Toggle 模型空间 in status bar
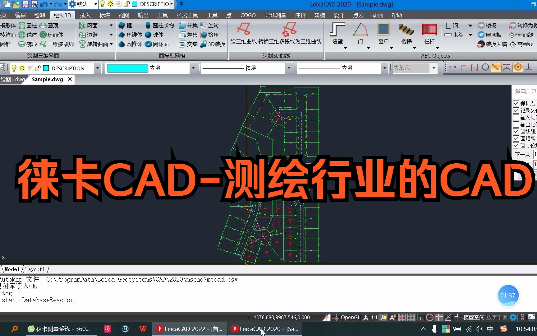 click(474, 317)
